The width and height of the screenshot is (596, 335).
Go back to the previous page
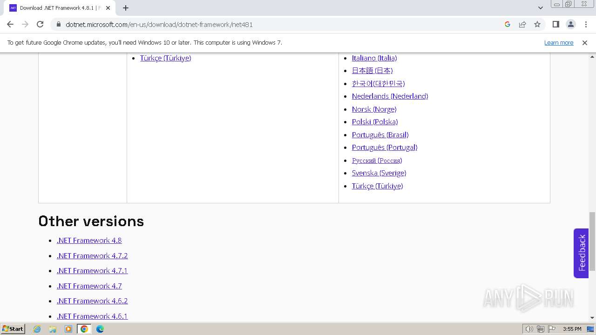tap(10, 24)
